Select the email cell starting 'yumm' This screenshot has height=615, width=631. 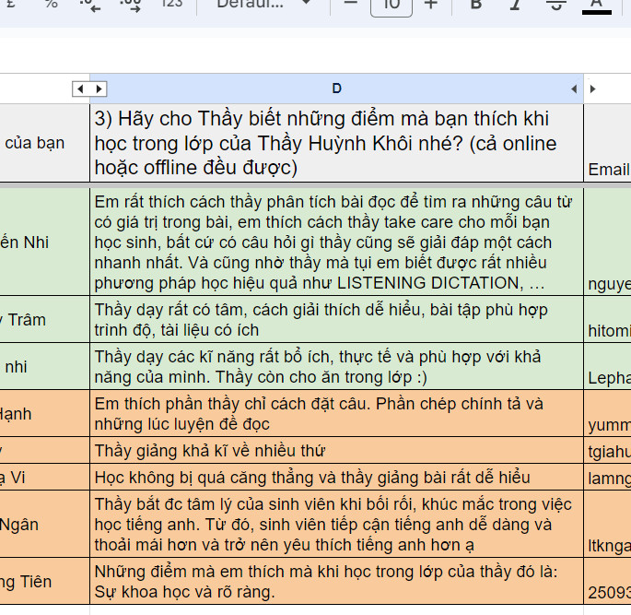607,413
